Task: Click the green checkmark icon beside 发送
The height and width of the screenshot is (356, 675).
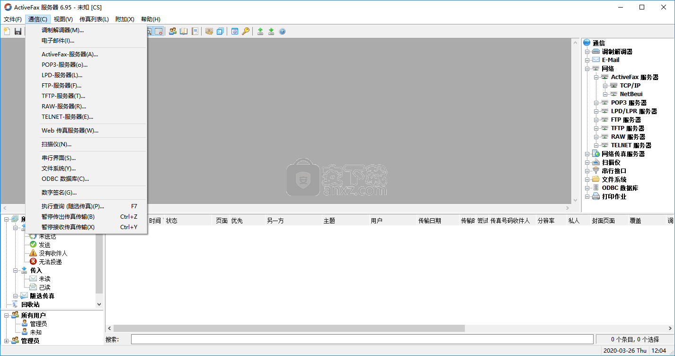Action: [33, 245]
